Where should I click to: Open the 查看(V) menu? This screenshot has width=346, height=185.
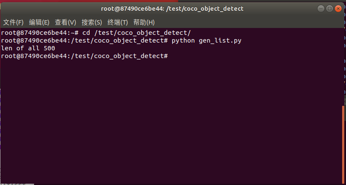66,22
